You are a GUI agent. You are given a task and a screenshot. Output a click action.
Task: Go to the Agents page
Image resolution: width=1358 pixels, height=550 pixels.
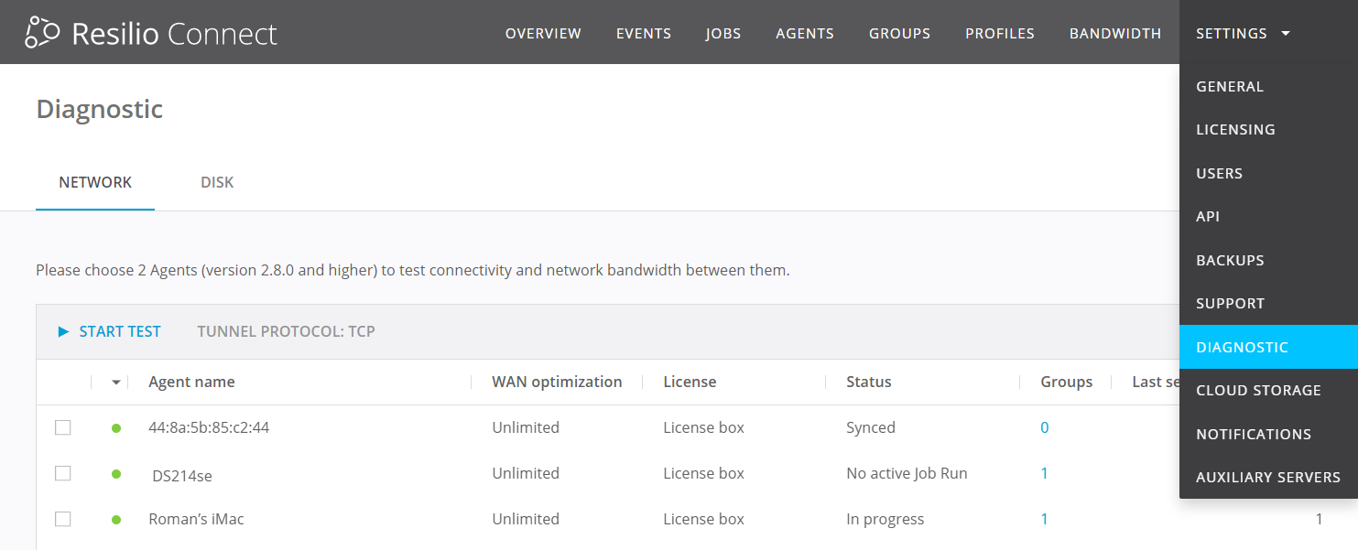[804, 33]
